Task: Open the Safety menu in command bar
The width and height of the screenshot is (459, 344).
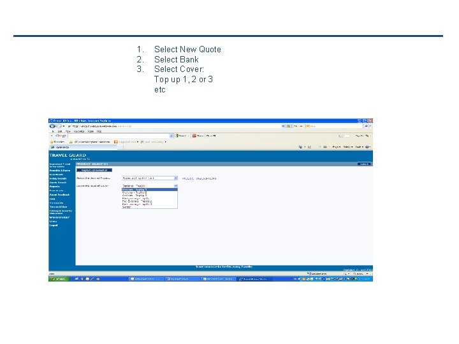Action: 347,147
